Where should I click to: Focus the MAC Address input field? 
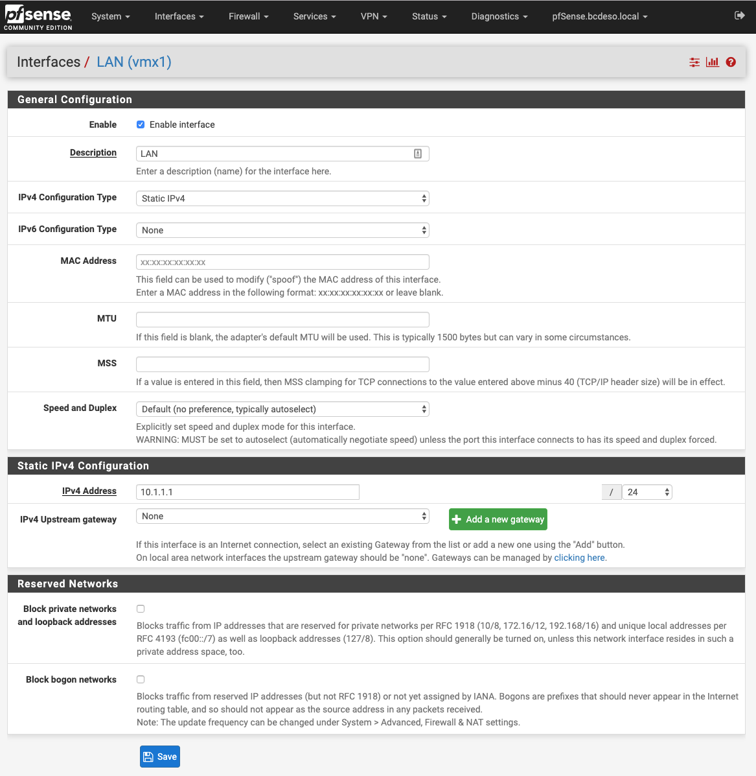[x=282, y=262]
